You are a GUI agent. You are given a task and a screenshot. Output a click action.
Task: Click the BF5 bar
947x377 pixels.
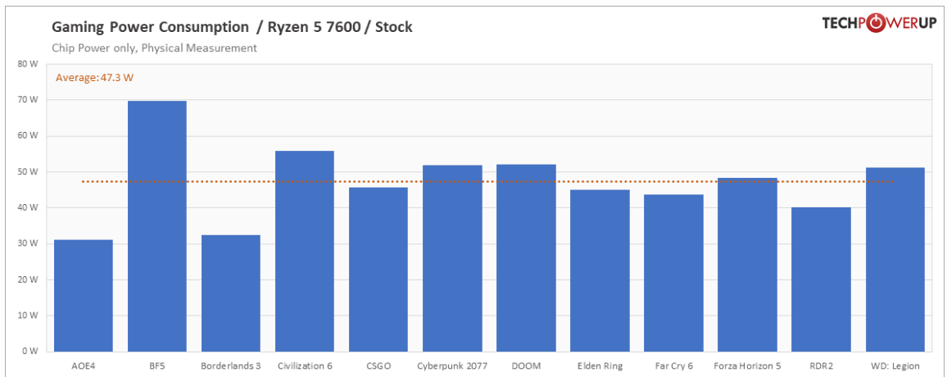click(157, 226)
